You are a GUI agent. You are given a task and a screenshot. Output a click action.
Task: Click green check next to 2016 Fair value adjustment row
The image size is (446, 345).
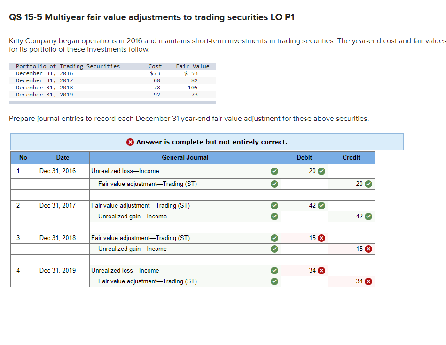click(274, 184)
